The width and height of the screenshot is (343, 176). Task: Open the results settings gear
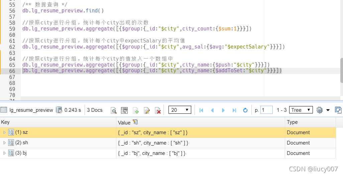[x=319, y=110]
